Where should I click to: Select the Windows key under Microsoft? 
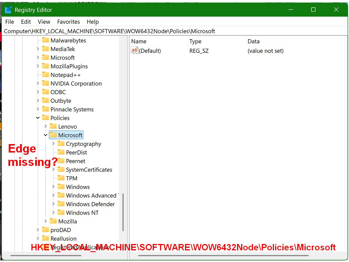tap(78, 187)
